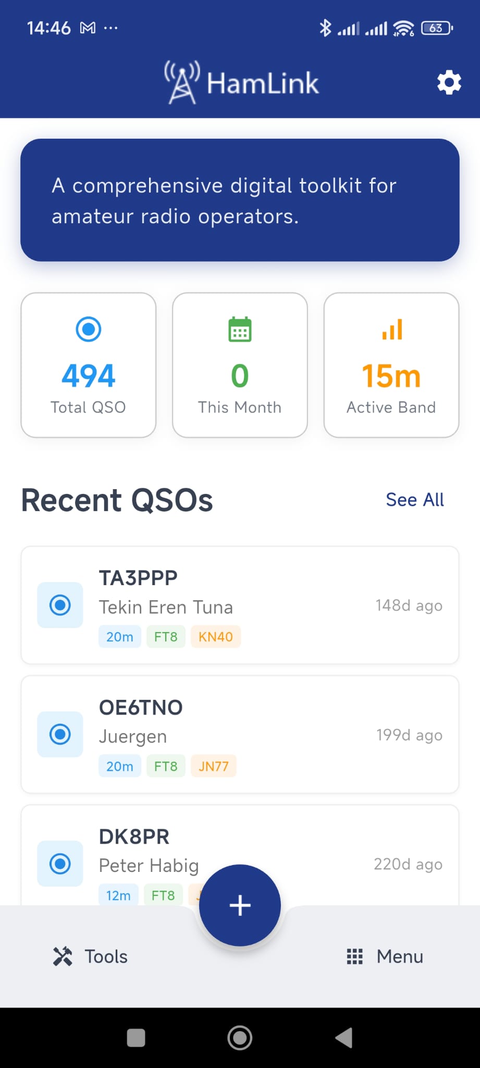Tap the 20m tag on OE6TNO
The width and height of the screenshot is (480, 1068).
tap(120, 766)
